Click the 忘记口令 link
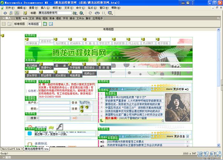The image size is (223, 160). (x=85, y=103)
